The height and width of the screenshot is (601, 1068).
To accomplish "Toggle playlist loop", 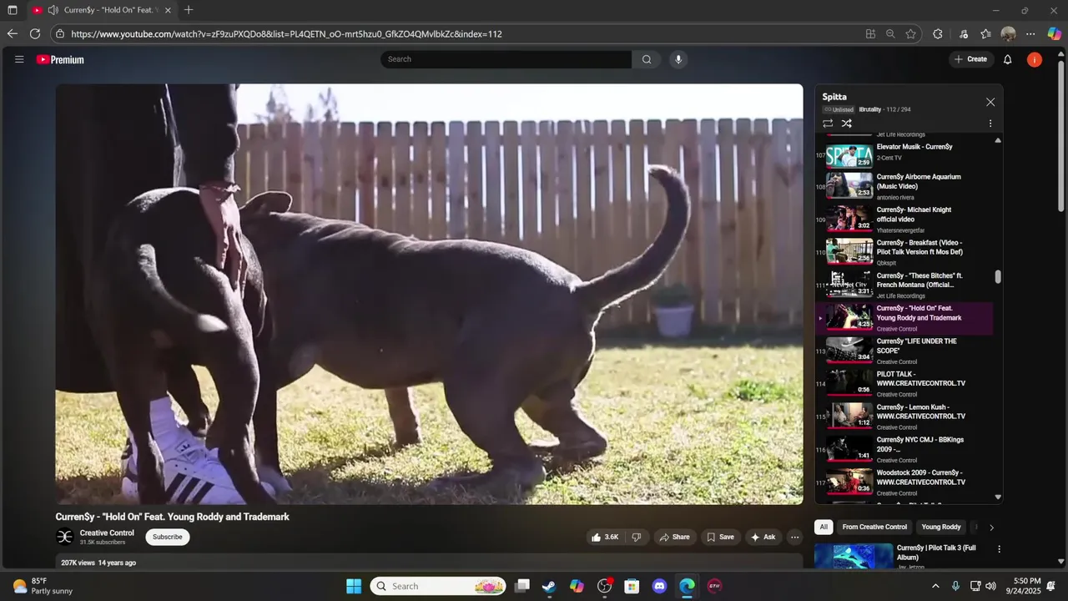I will [x=828, y=124].
